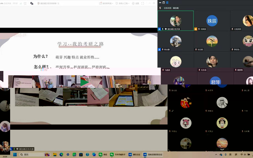
Task: Toggle the muted microphone beside the speaking label
Action: coord(160,8)
